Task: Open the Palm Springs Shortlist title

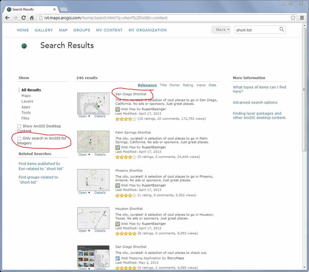Action: click(x=133, y=132)
